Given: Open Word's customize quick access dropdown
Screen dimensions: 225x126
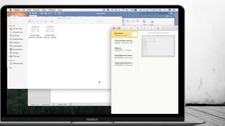Looking at the screenshot, I should pos(64,13).
